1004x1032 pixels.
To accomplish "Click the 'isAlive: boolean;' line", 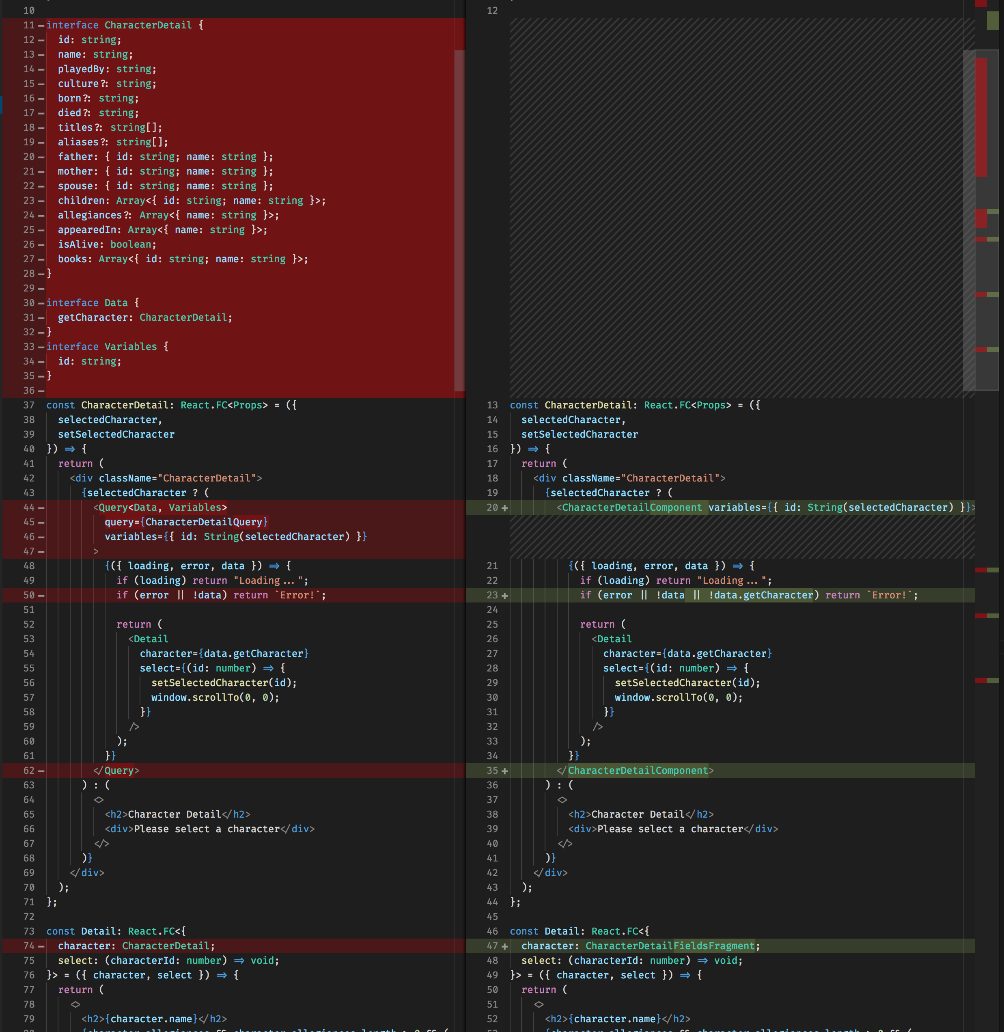I will point(107,244).
